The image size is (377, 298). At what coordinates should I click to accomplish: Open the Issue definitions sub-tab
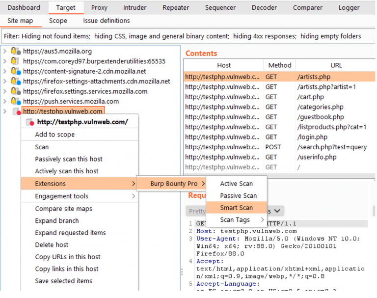106,21
